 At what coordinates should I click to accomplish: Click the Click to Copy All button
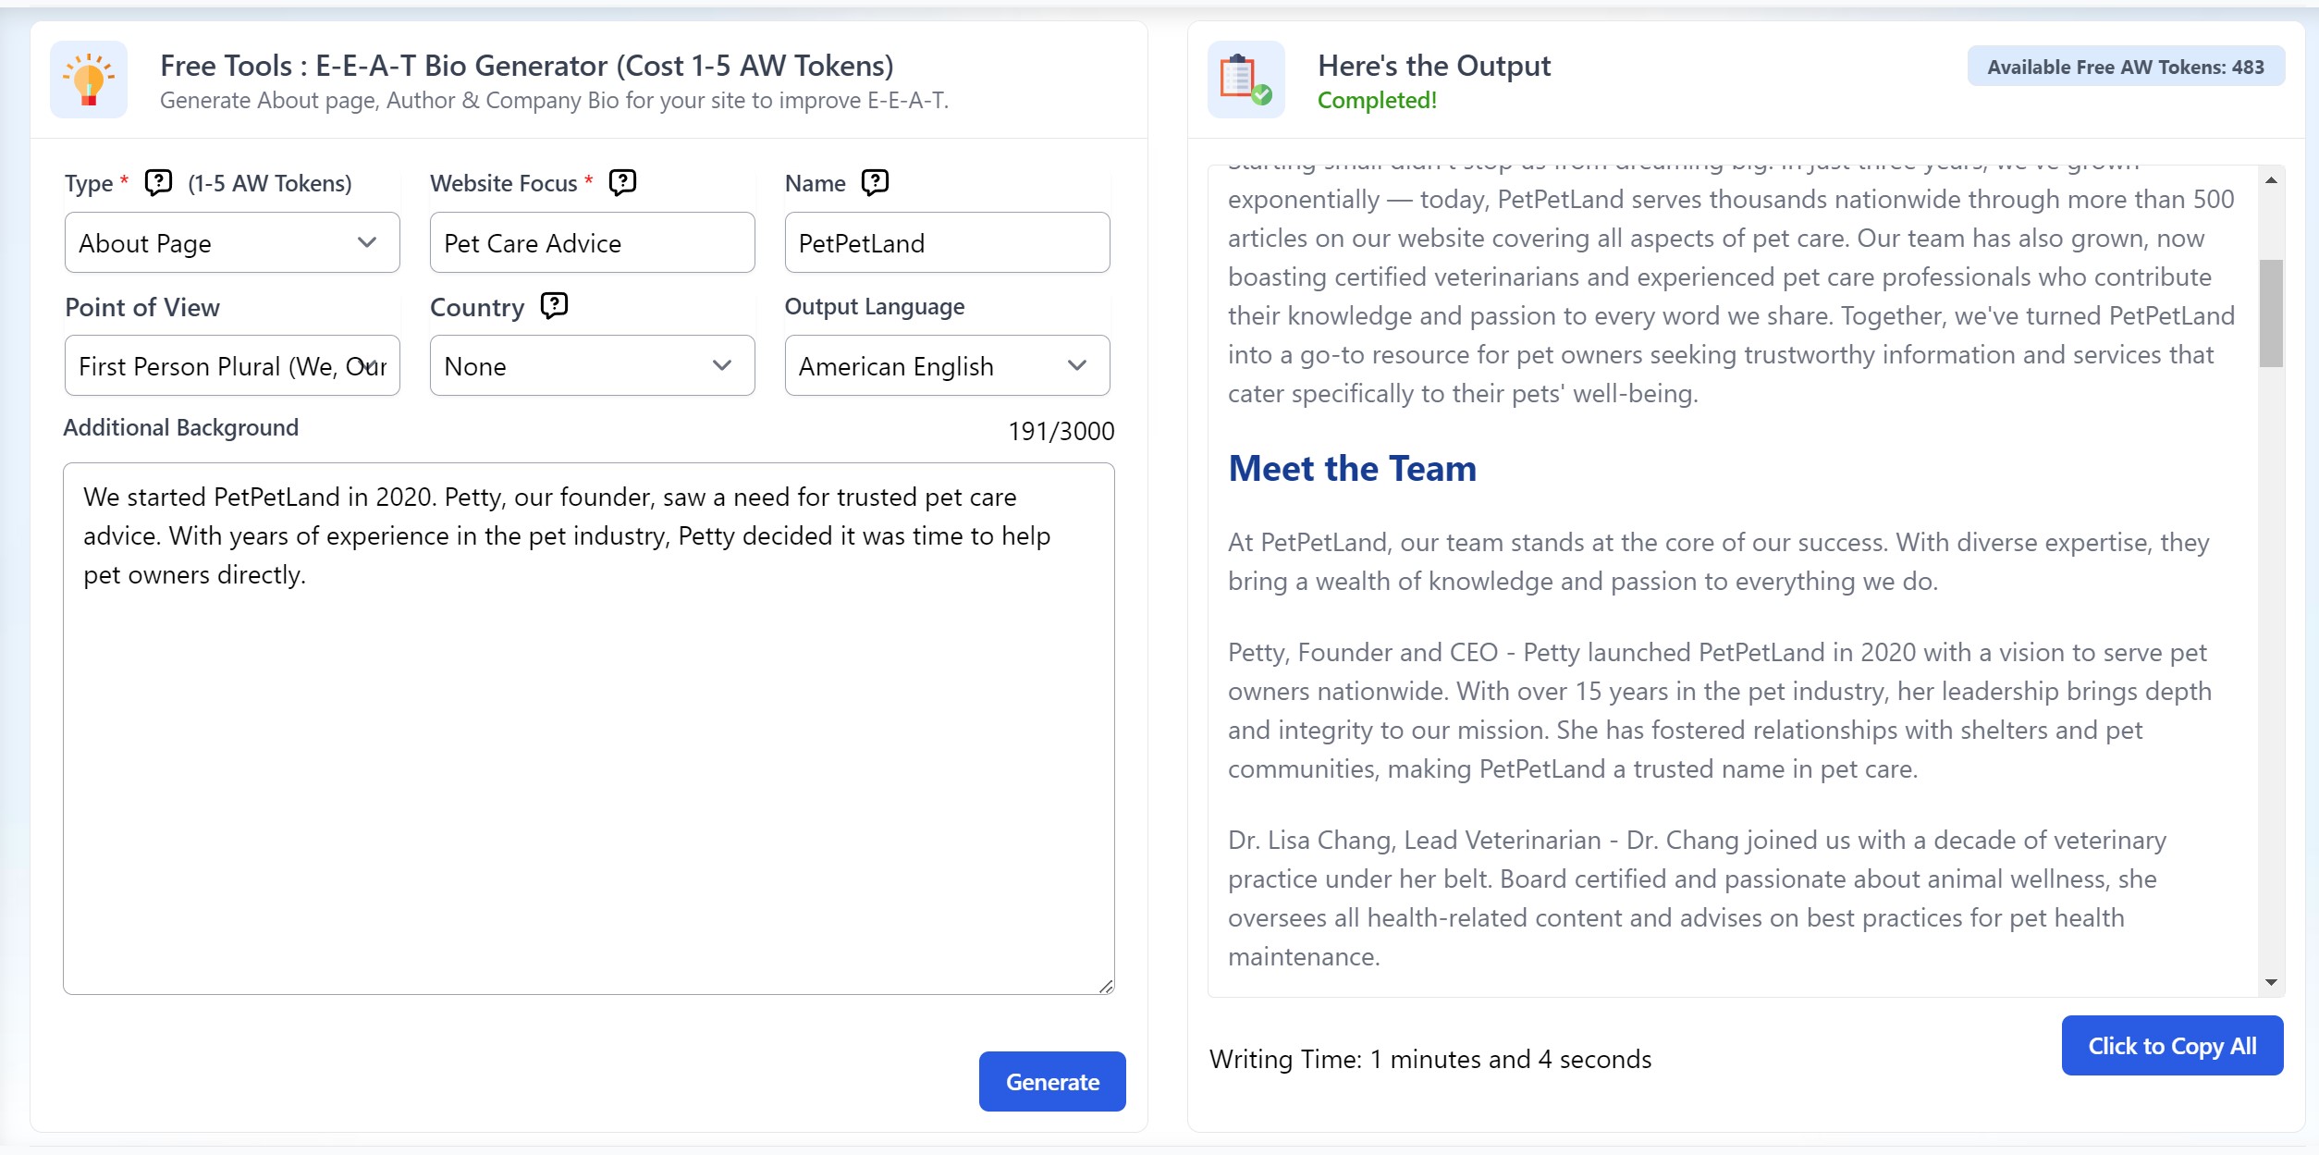2172,1046
